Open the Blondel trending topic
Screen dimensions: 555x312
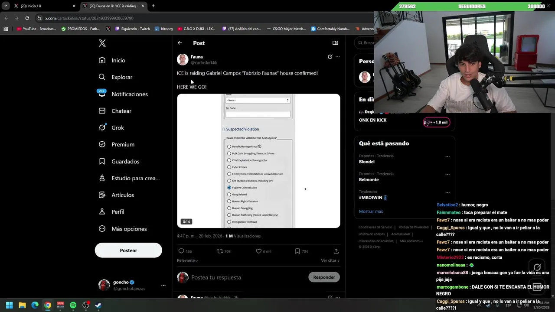[367, 162]
